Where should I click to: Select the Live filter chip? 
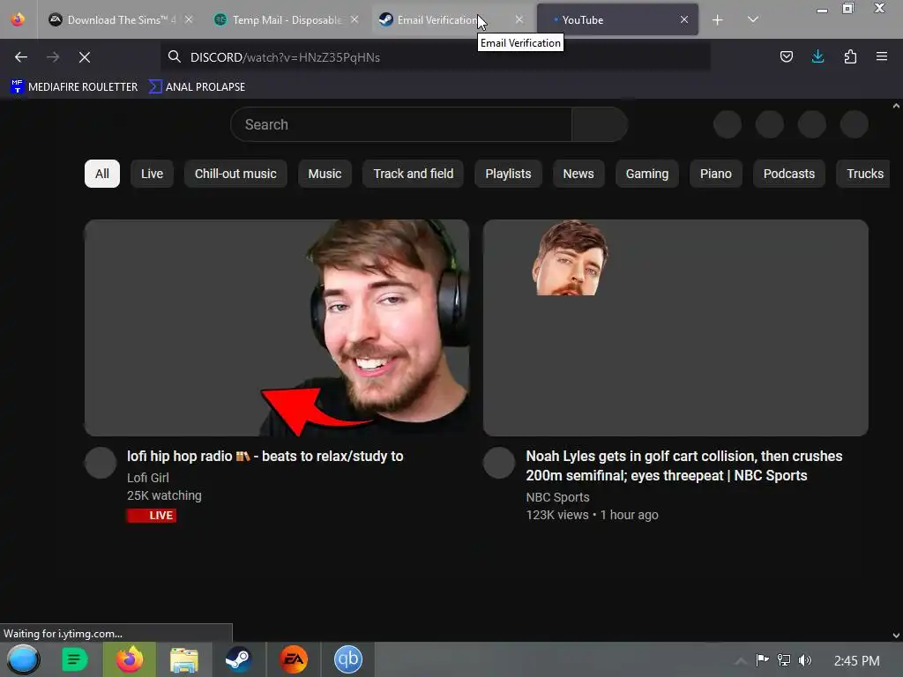coord(152,174)
